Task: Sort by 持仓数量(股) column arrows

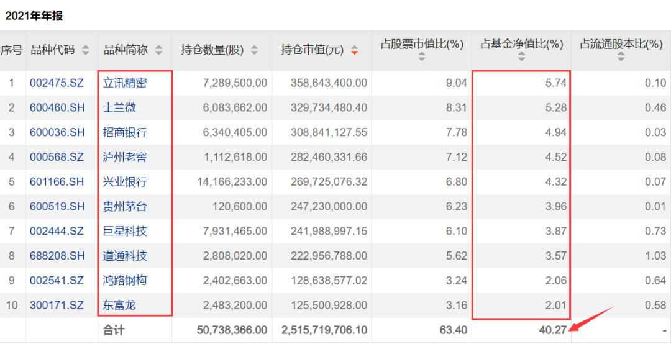Action: 254,50
